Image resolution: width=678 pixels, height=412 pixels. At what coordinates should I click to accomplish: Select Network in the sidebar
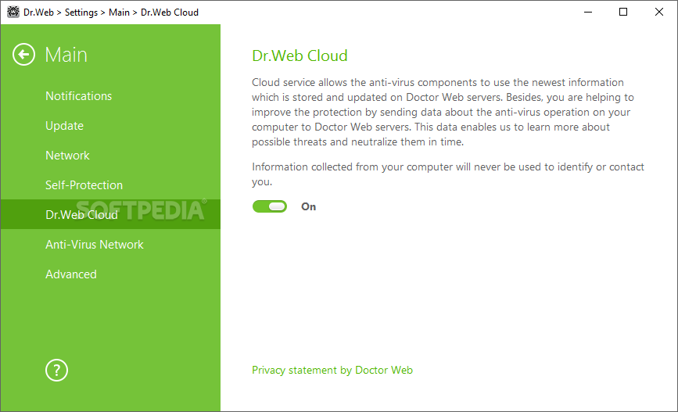[67, 156]
